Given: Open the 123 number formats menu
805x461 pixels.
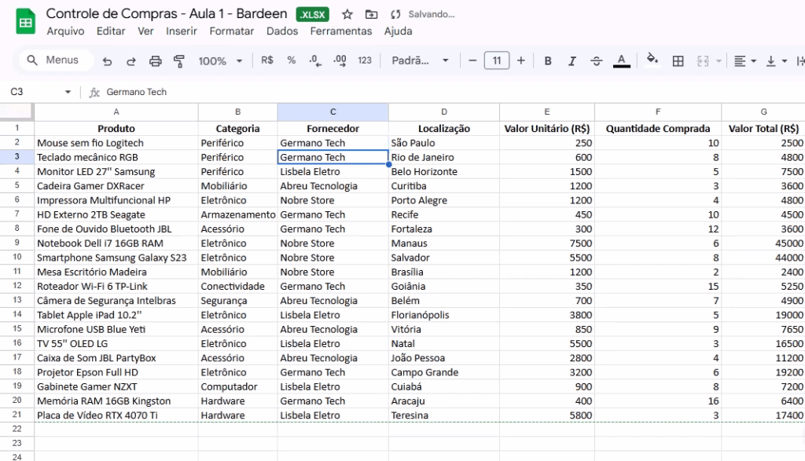Looking at the screenshot, I should (x=365, y=60).
